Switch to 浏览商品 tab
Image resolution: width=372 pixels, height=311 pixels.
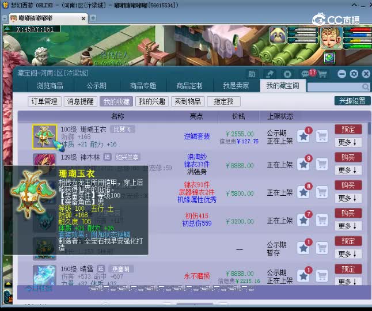[50, 86]
